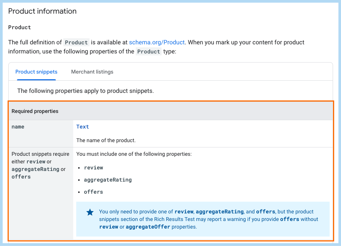Click the review bullet list item

tap(93, 168)
